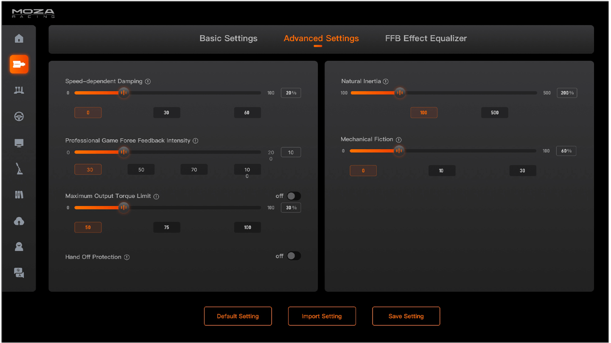Select the wheel base sidebar icon
Screen dimensions: 611x343
[19, 64]
